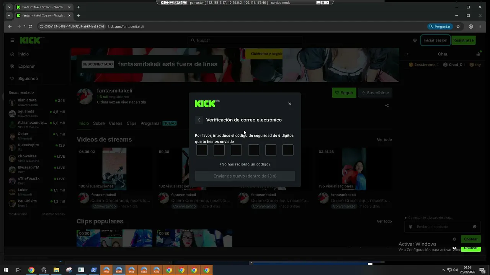Reload the page in the browser
The width and height of the screenshot is (490, 275).
point(30,26)
